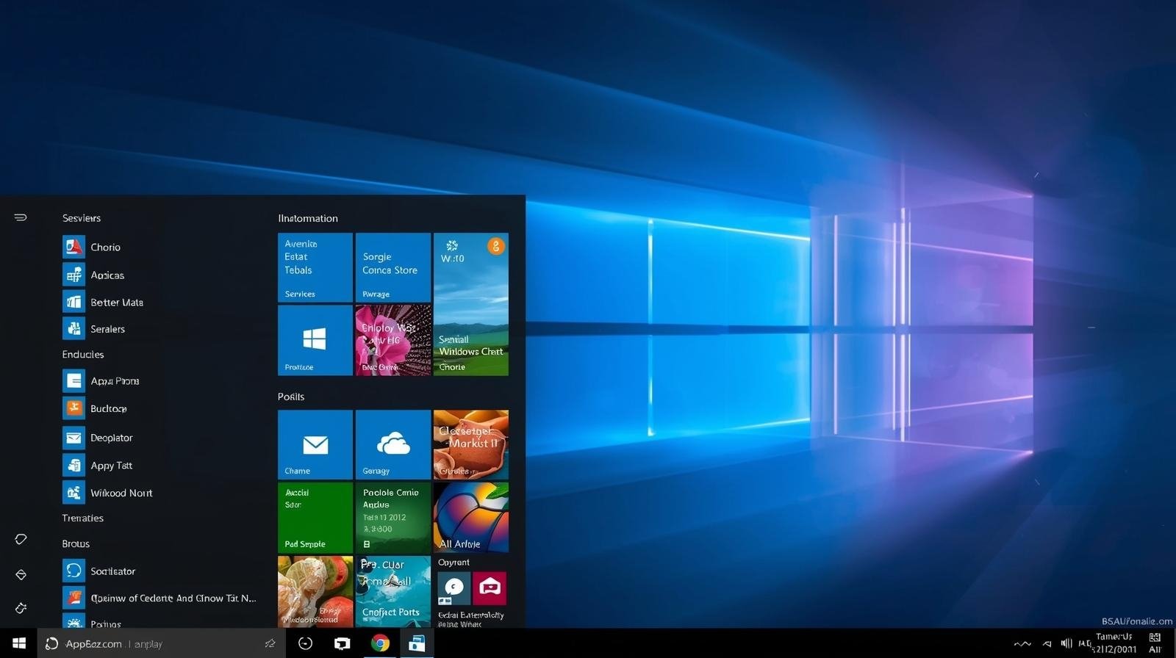Viewport: 1176px width, 658px height.
Task: Launch the orange Buclrocp icon
Action: (x=73, y=408)
